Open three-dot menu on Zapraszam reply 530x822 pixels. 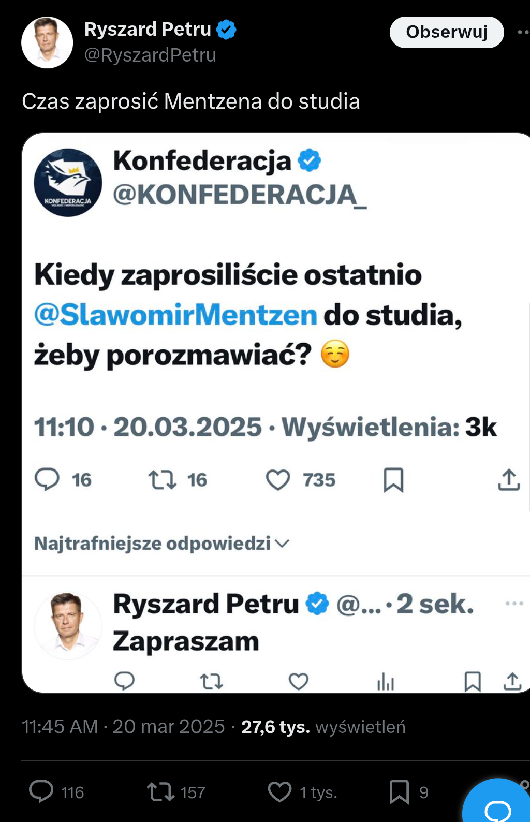(514, 604)
